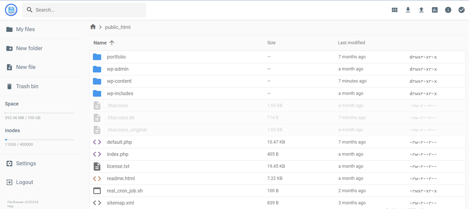Download selected files
Image resolution: width=469 pixels, height=209 pixels.
tap(408, 10)
